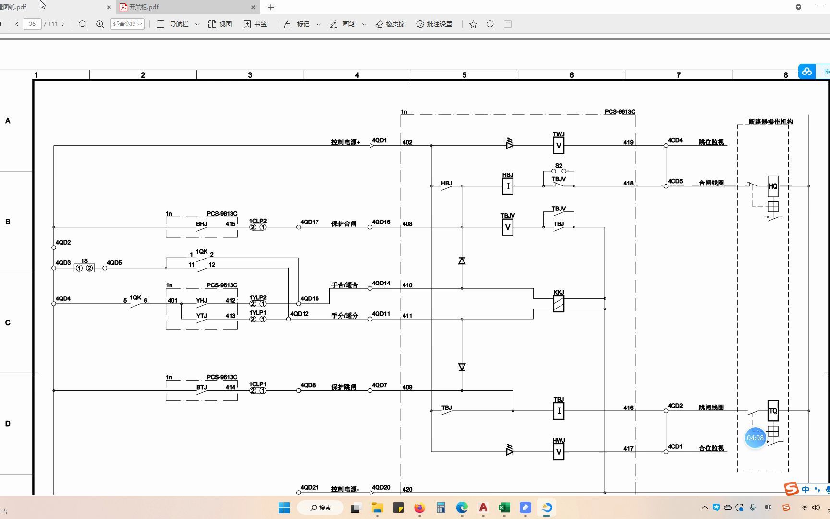Select the 橡皮擦 eraser tool
Image resolution: width=830 pixels, height=519 pixels.
point(390,24)
